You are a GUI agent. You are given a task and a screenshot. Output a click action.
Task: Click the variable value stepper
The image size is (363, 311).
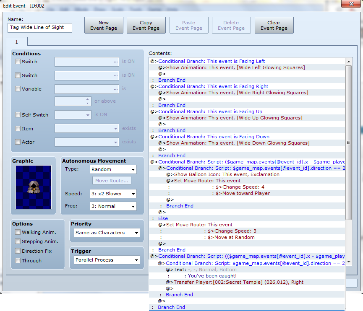point(88,101)
